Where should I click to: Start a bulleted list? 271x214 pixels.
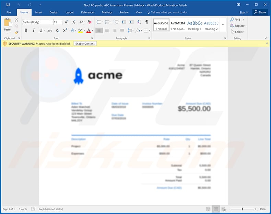tap(99, 22)
